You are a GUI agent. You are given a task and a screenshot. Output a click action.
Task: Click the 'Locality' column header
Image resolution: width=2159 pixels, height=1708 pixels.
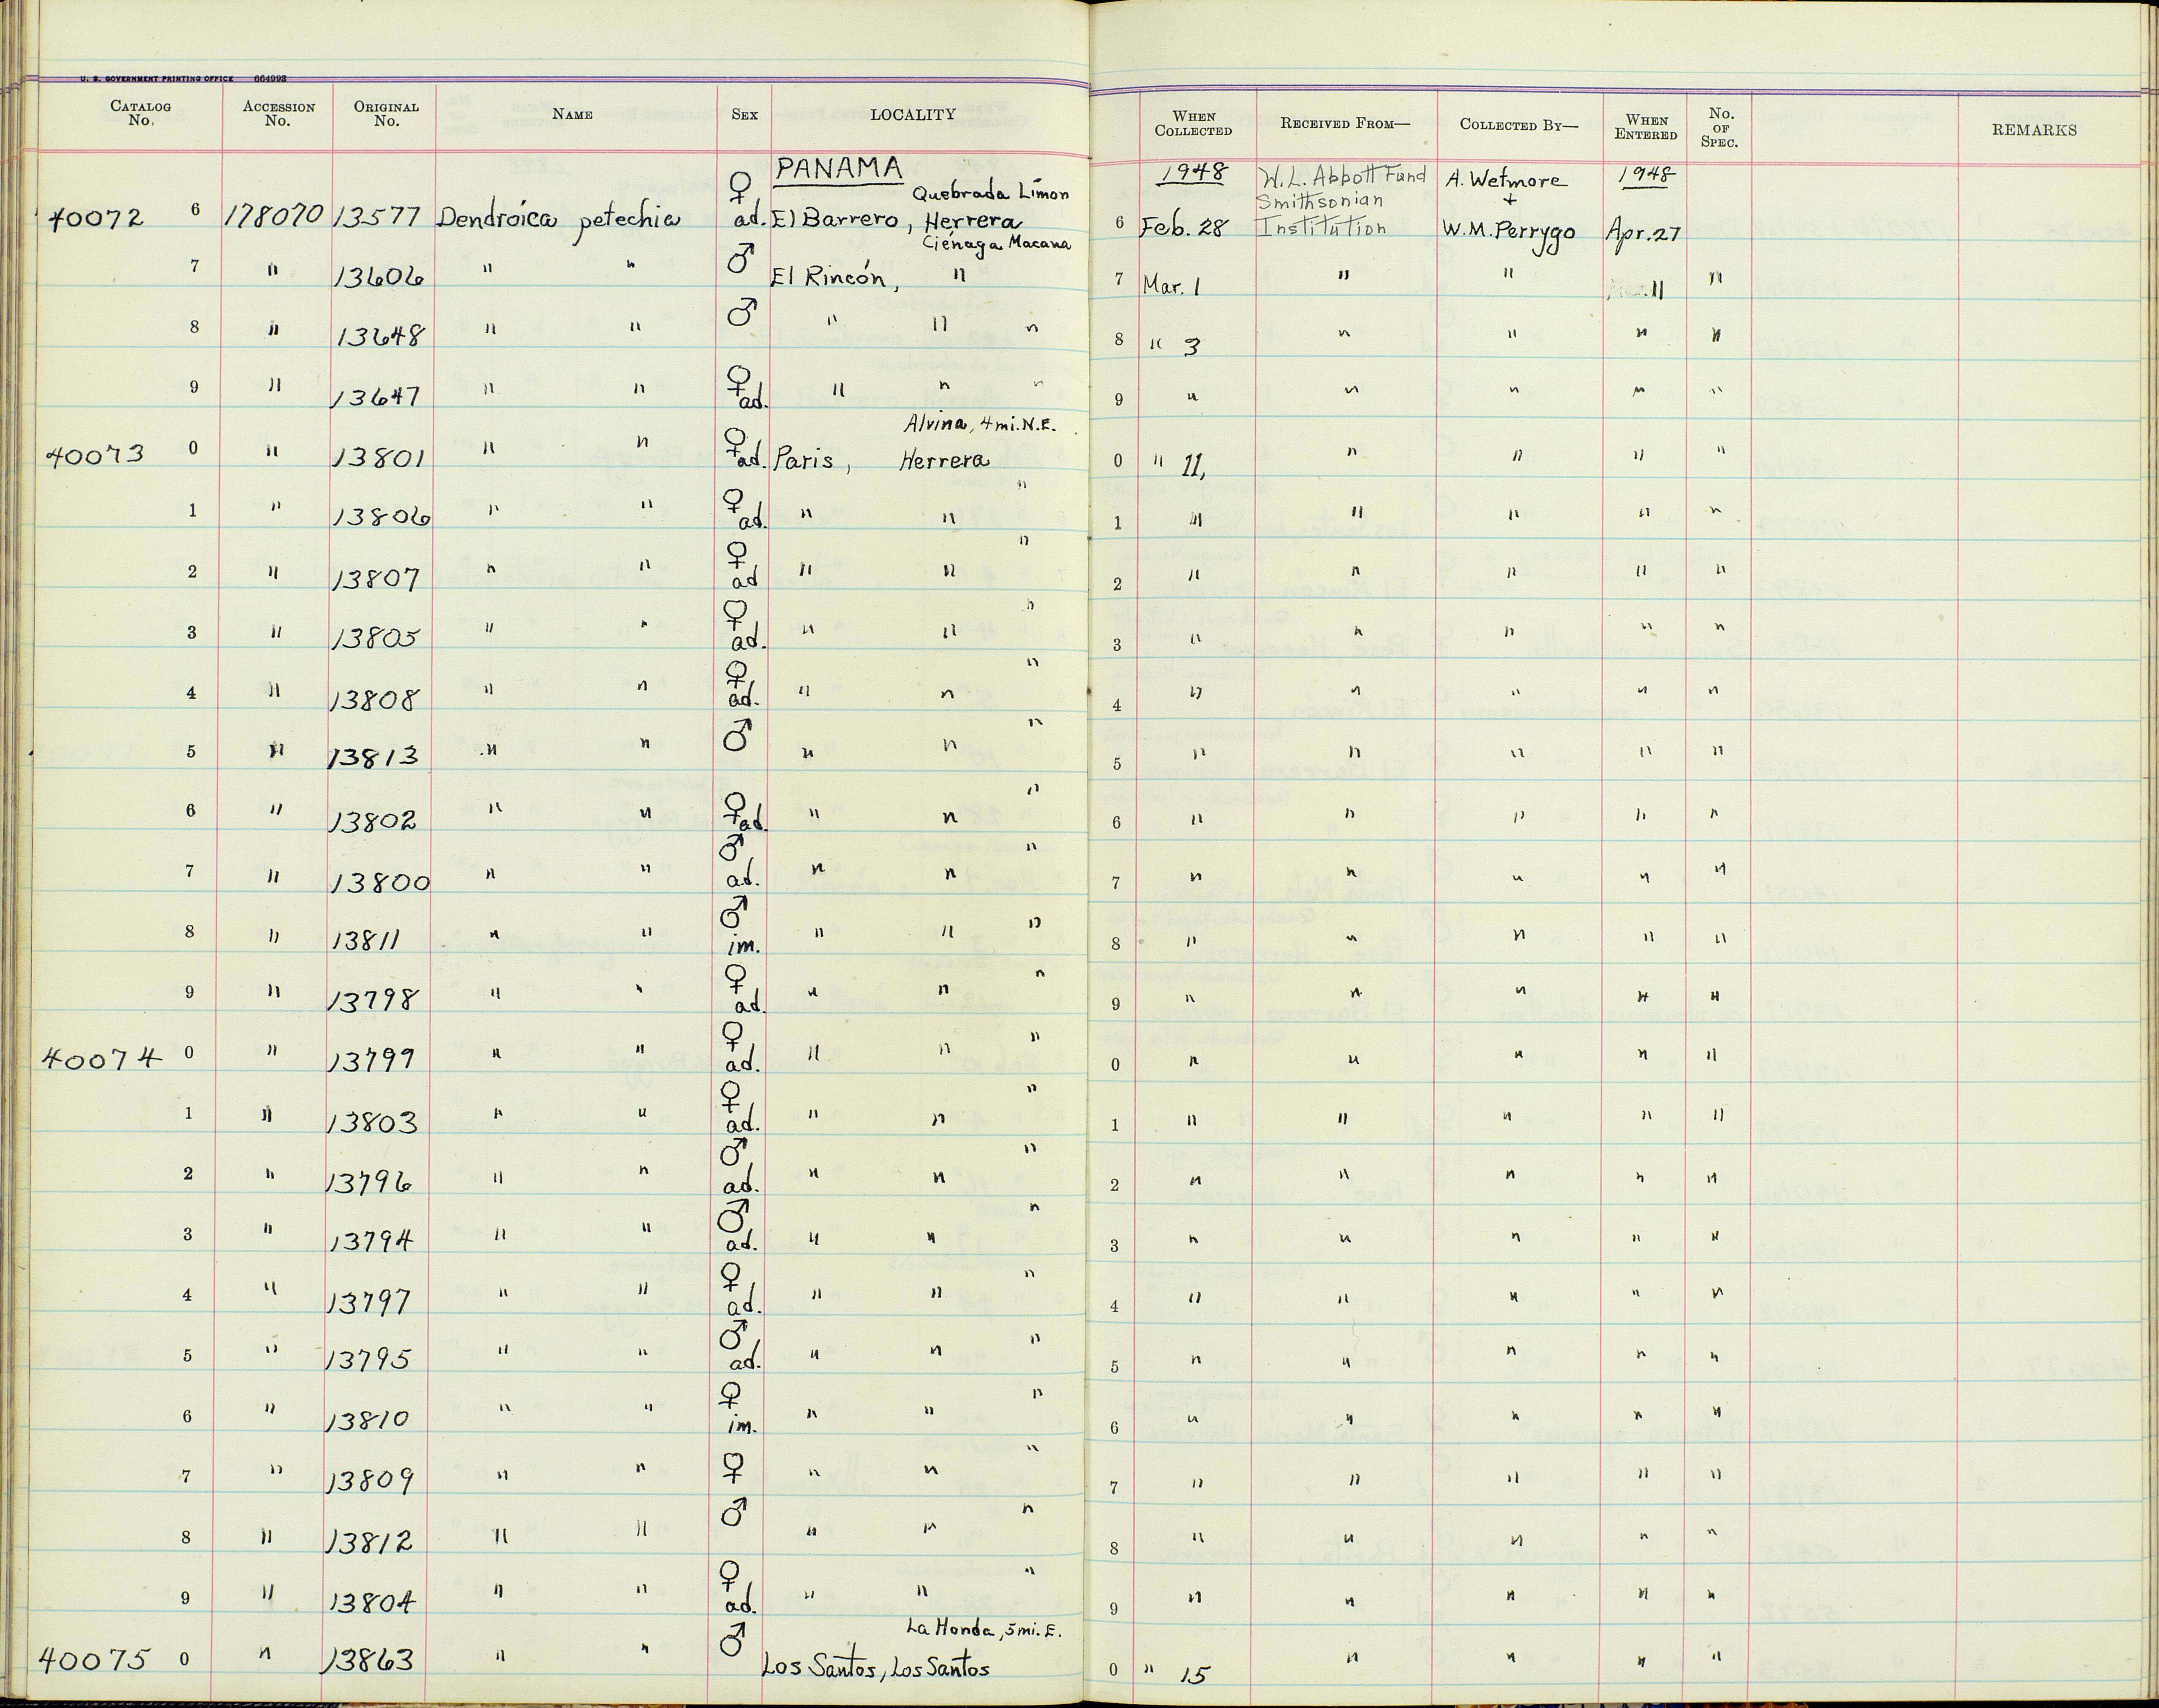tap(912, 114)
